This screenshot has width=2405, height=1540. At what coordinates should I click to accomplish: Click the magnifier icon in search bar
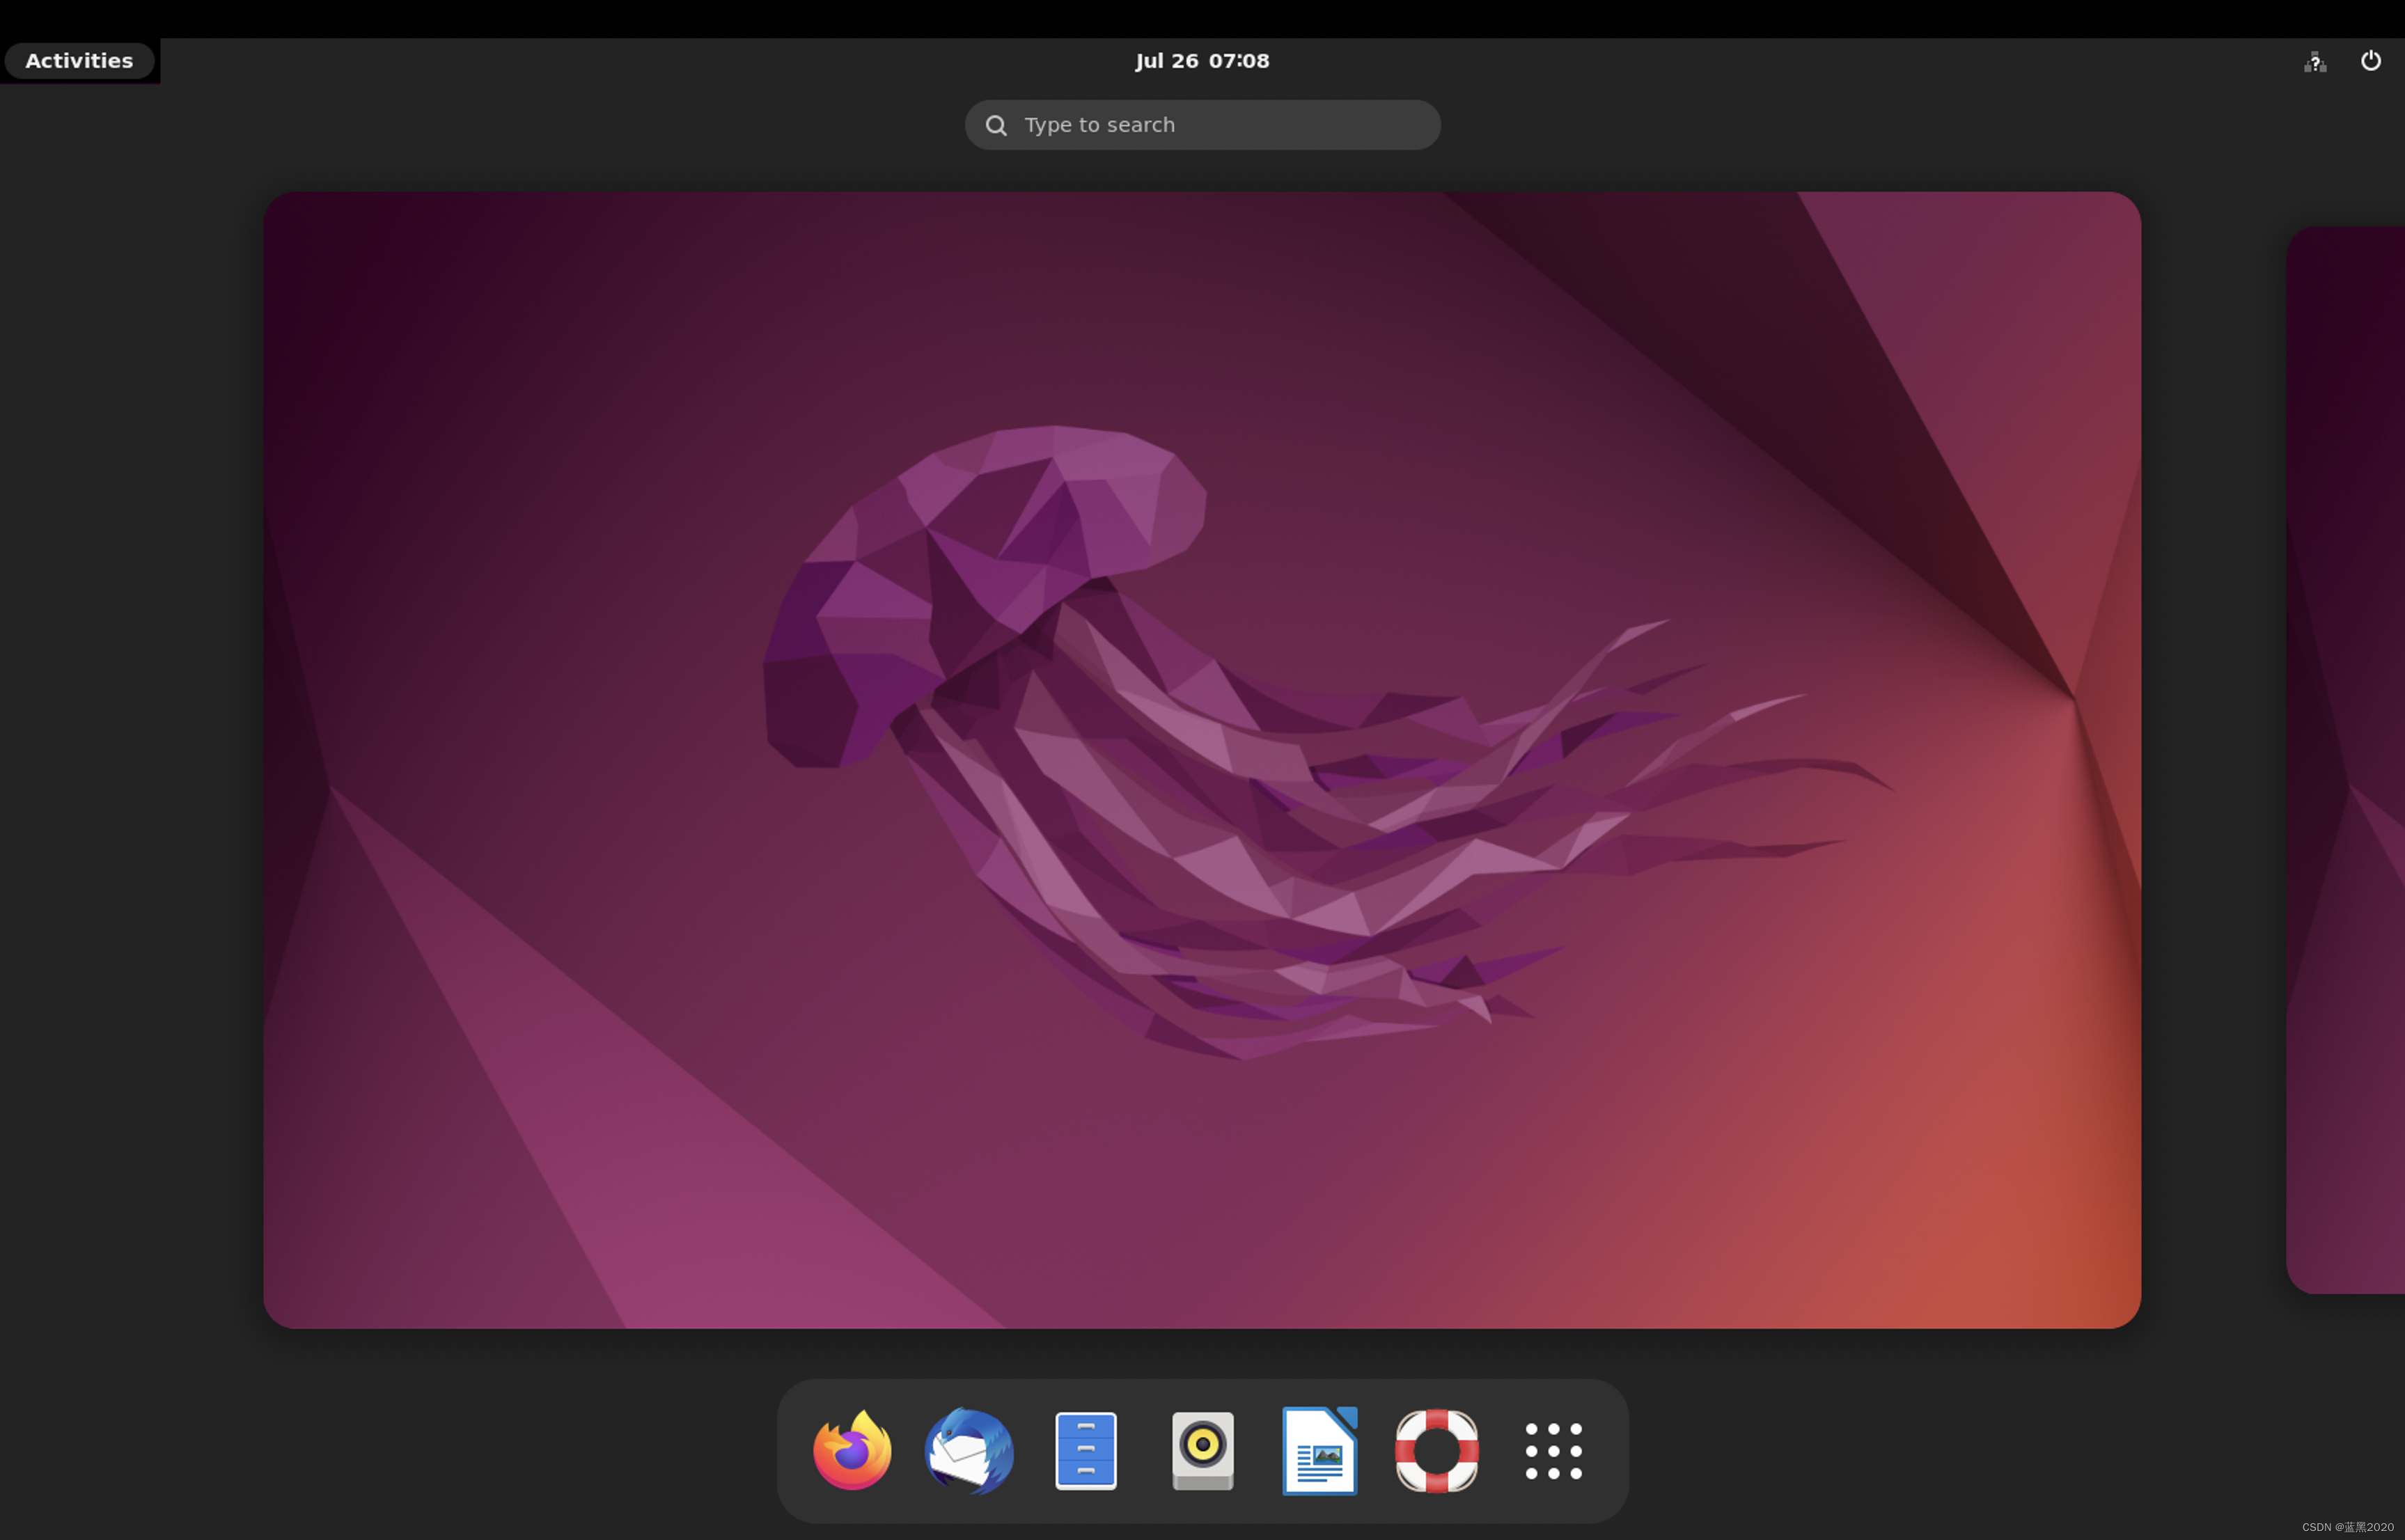coord(996,125)
